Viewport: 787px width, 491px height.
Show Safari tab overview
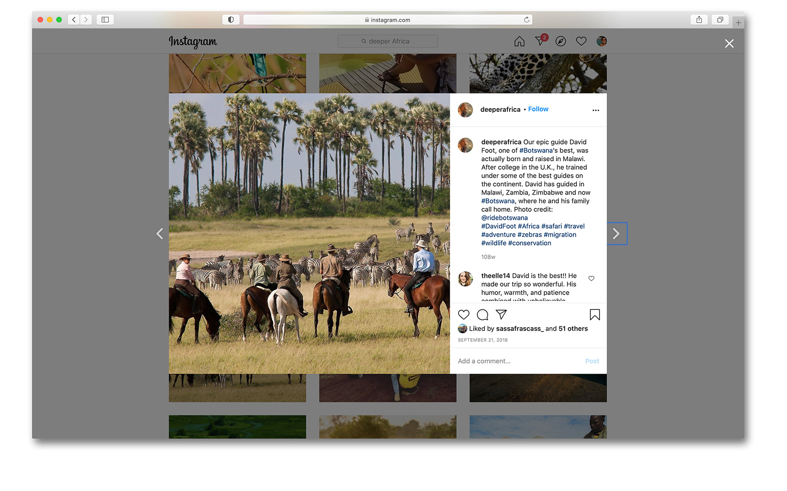click(x=720, y=20)
